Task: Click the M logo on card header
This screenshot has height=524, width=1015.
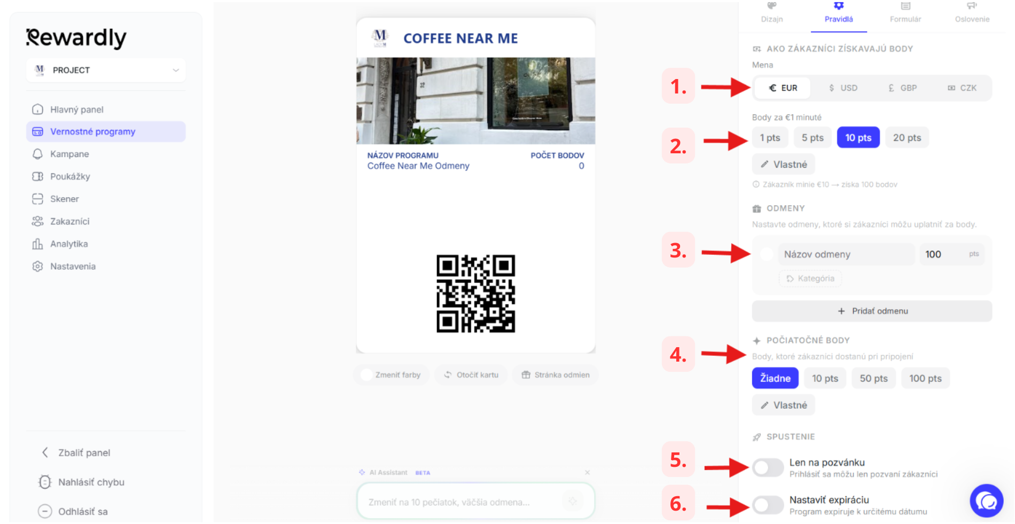Action: click(380, 37)
